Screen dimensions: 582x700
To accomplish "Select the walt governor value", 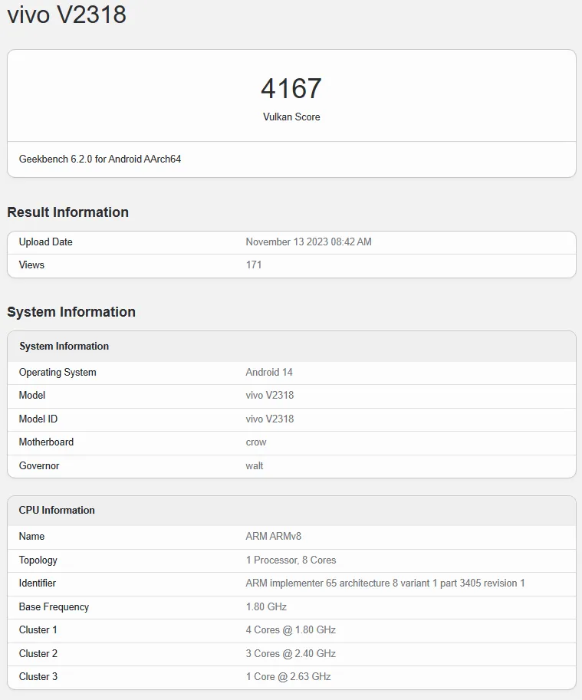I will click(255, 466).
